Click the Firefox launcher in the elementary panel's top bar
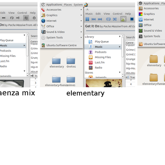165x165 pixels. 86,5
